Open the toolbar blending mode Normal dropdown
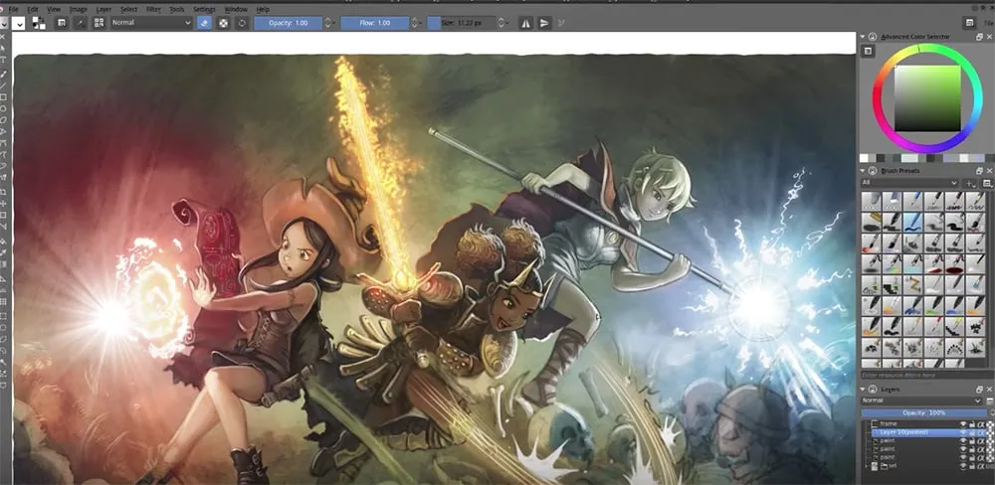The image size is (995, 485). point(151,23)
